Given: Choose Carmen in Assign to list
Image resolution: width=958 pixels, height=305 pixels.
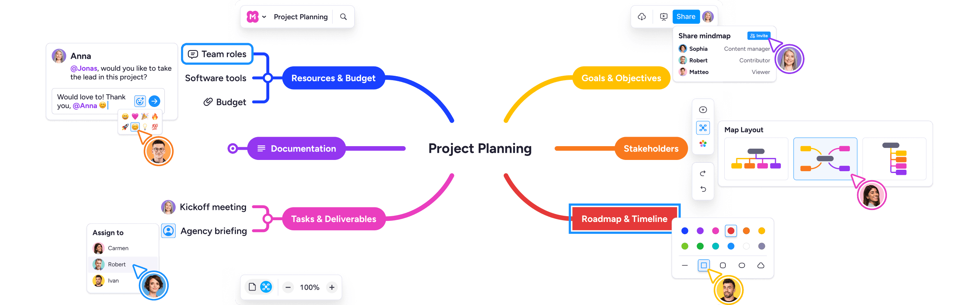Looking at the screenshot, I should coord(118,248).
